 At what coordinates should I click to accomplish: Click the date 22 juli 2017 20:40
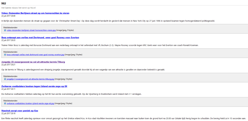coord(8,16)
